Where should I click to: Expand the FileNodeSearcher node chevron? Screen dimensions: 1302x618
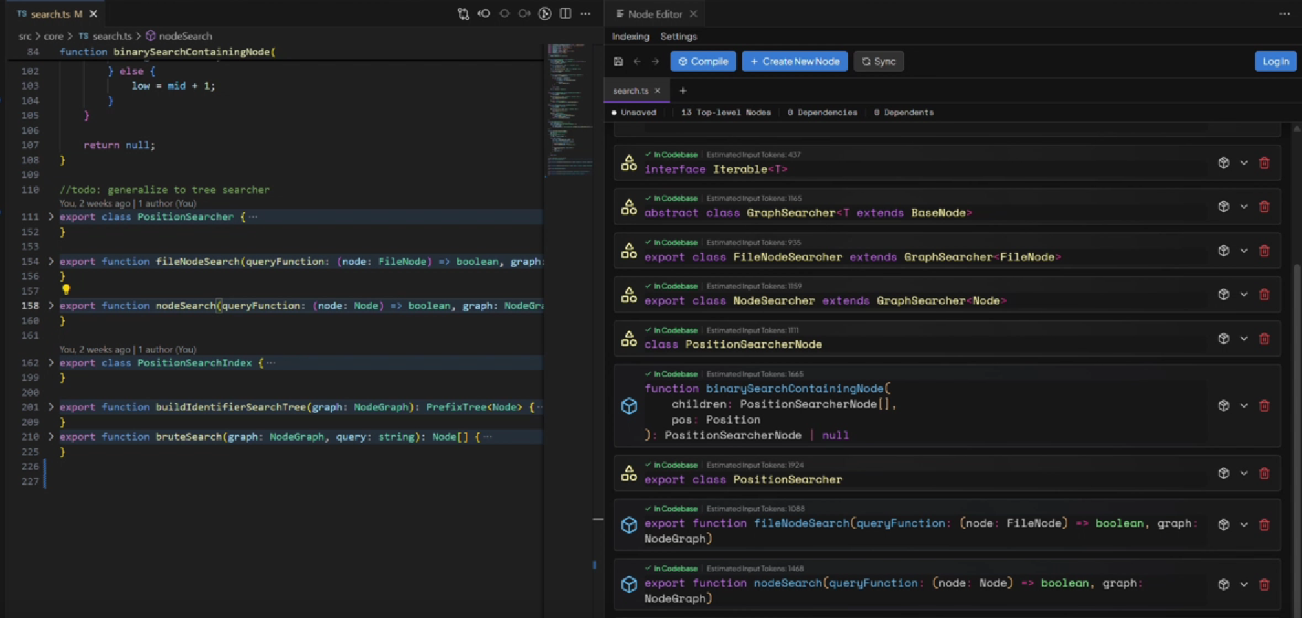1244,251
